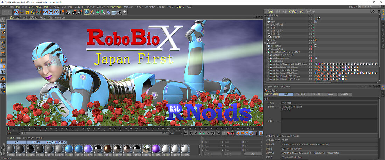Click the Floor environment icon
The height and width of the screenshot is (160, 385).
[x=114, y=12]
